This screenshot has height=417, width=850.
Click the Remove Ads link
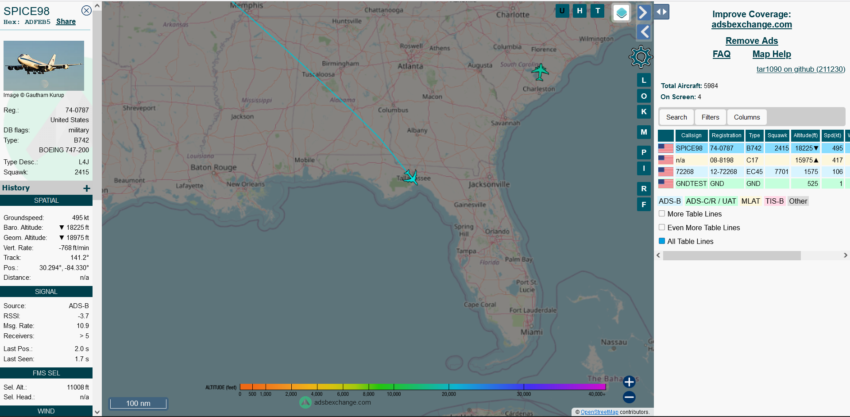click(752, 41)
